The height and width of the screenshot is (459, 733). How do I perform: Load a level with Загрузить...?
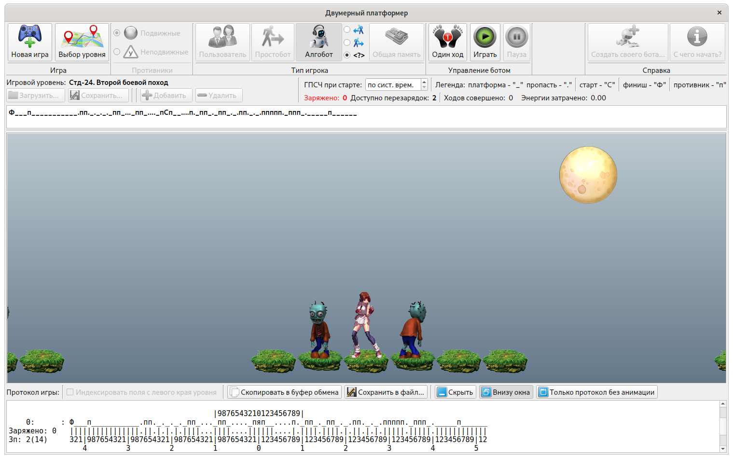tap(36, 96)
